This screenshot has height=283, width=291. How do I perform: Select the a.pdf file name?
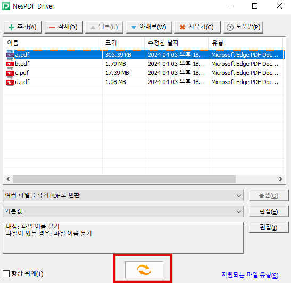22,55
